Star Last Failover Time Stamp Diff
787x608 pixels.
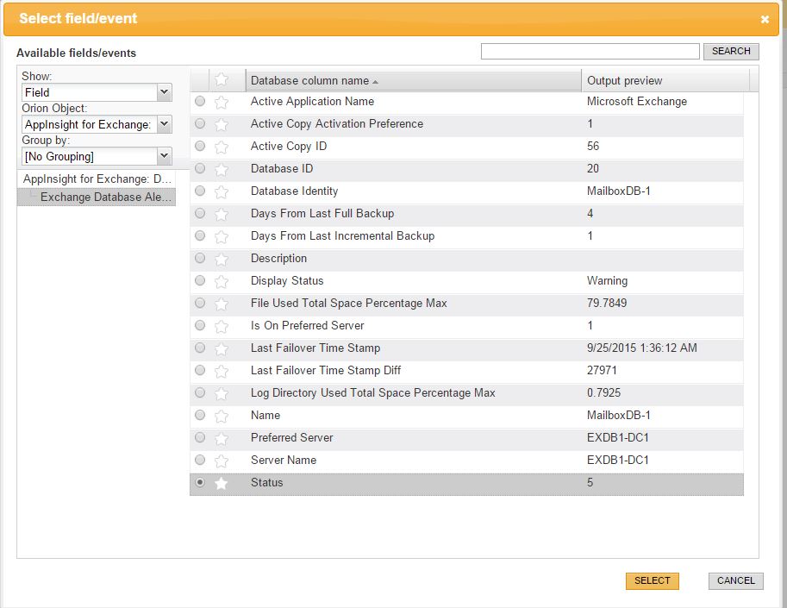222,371
